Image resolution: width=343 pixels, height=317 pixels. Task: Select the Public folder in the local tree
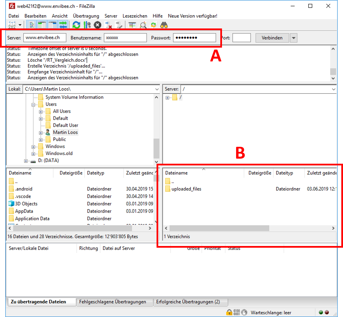point(60,139)
